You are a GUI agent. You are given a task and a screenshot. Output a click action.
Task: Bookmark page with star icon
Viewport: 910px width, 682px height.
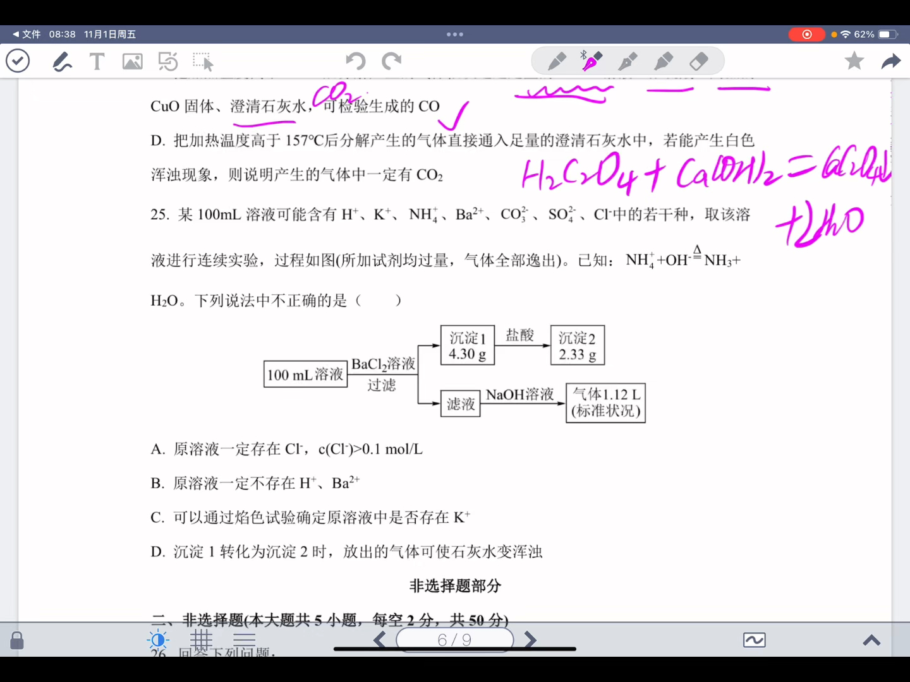[x=854, y=61]
